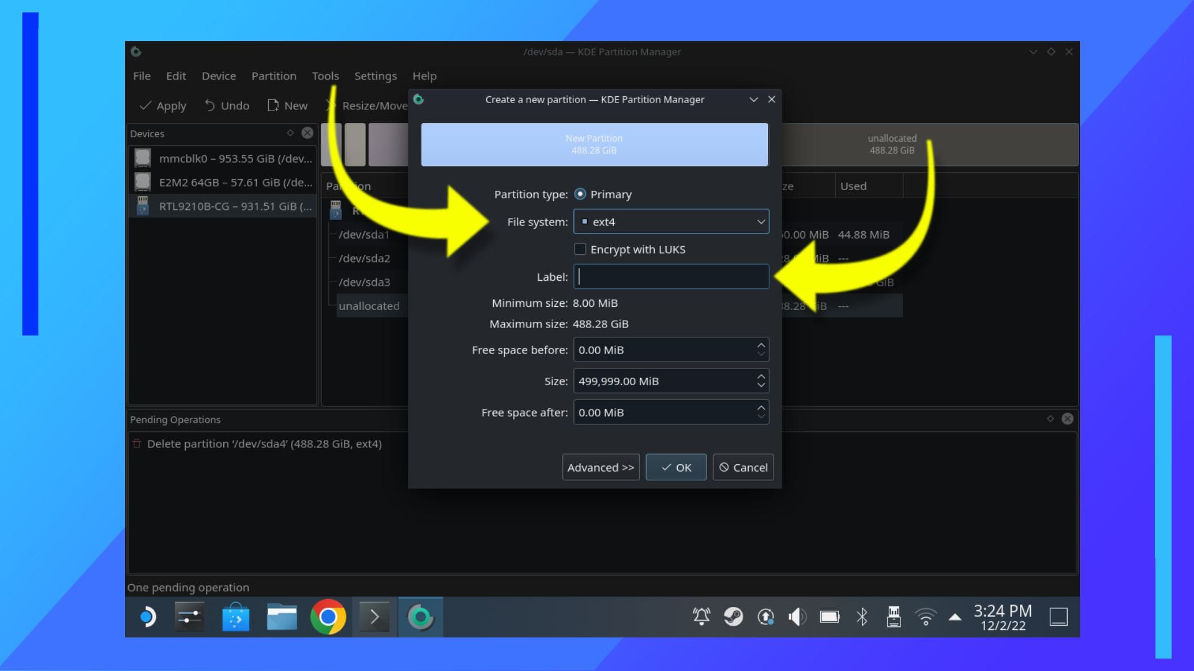The image size is (1194, 671).
Task: Click the Advanced button in the dialog
Action: 600,467
